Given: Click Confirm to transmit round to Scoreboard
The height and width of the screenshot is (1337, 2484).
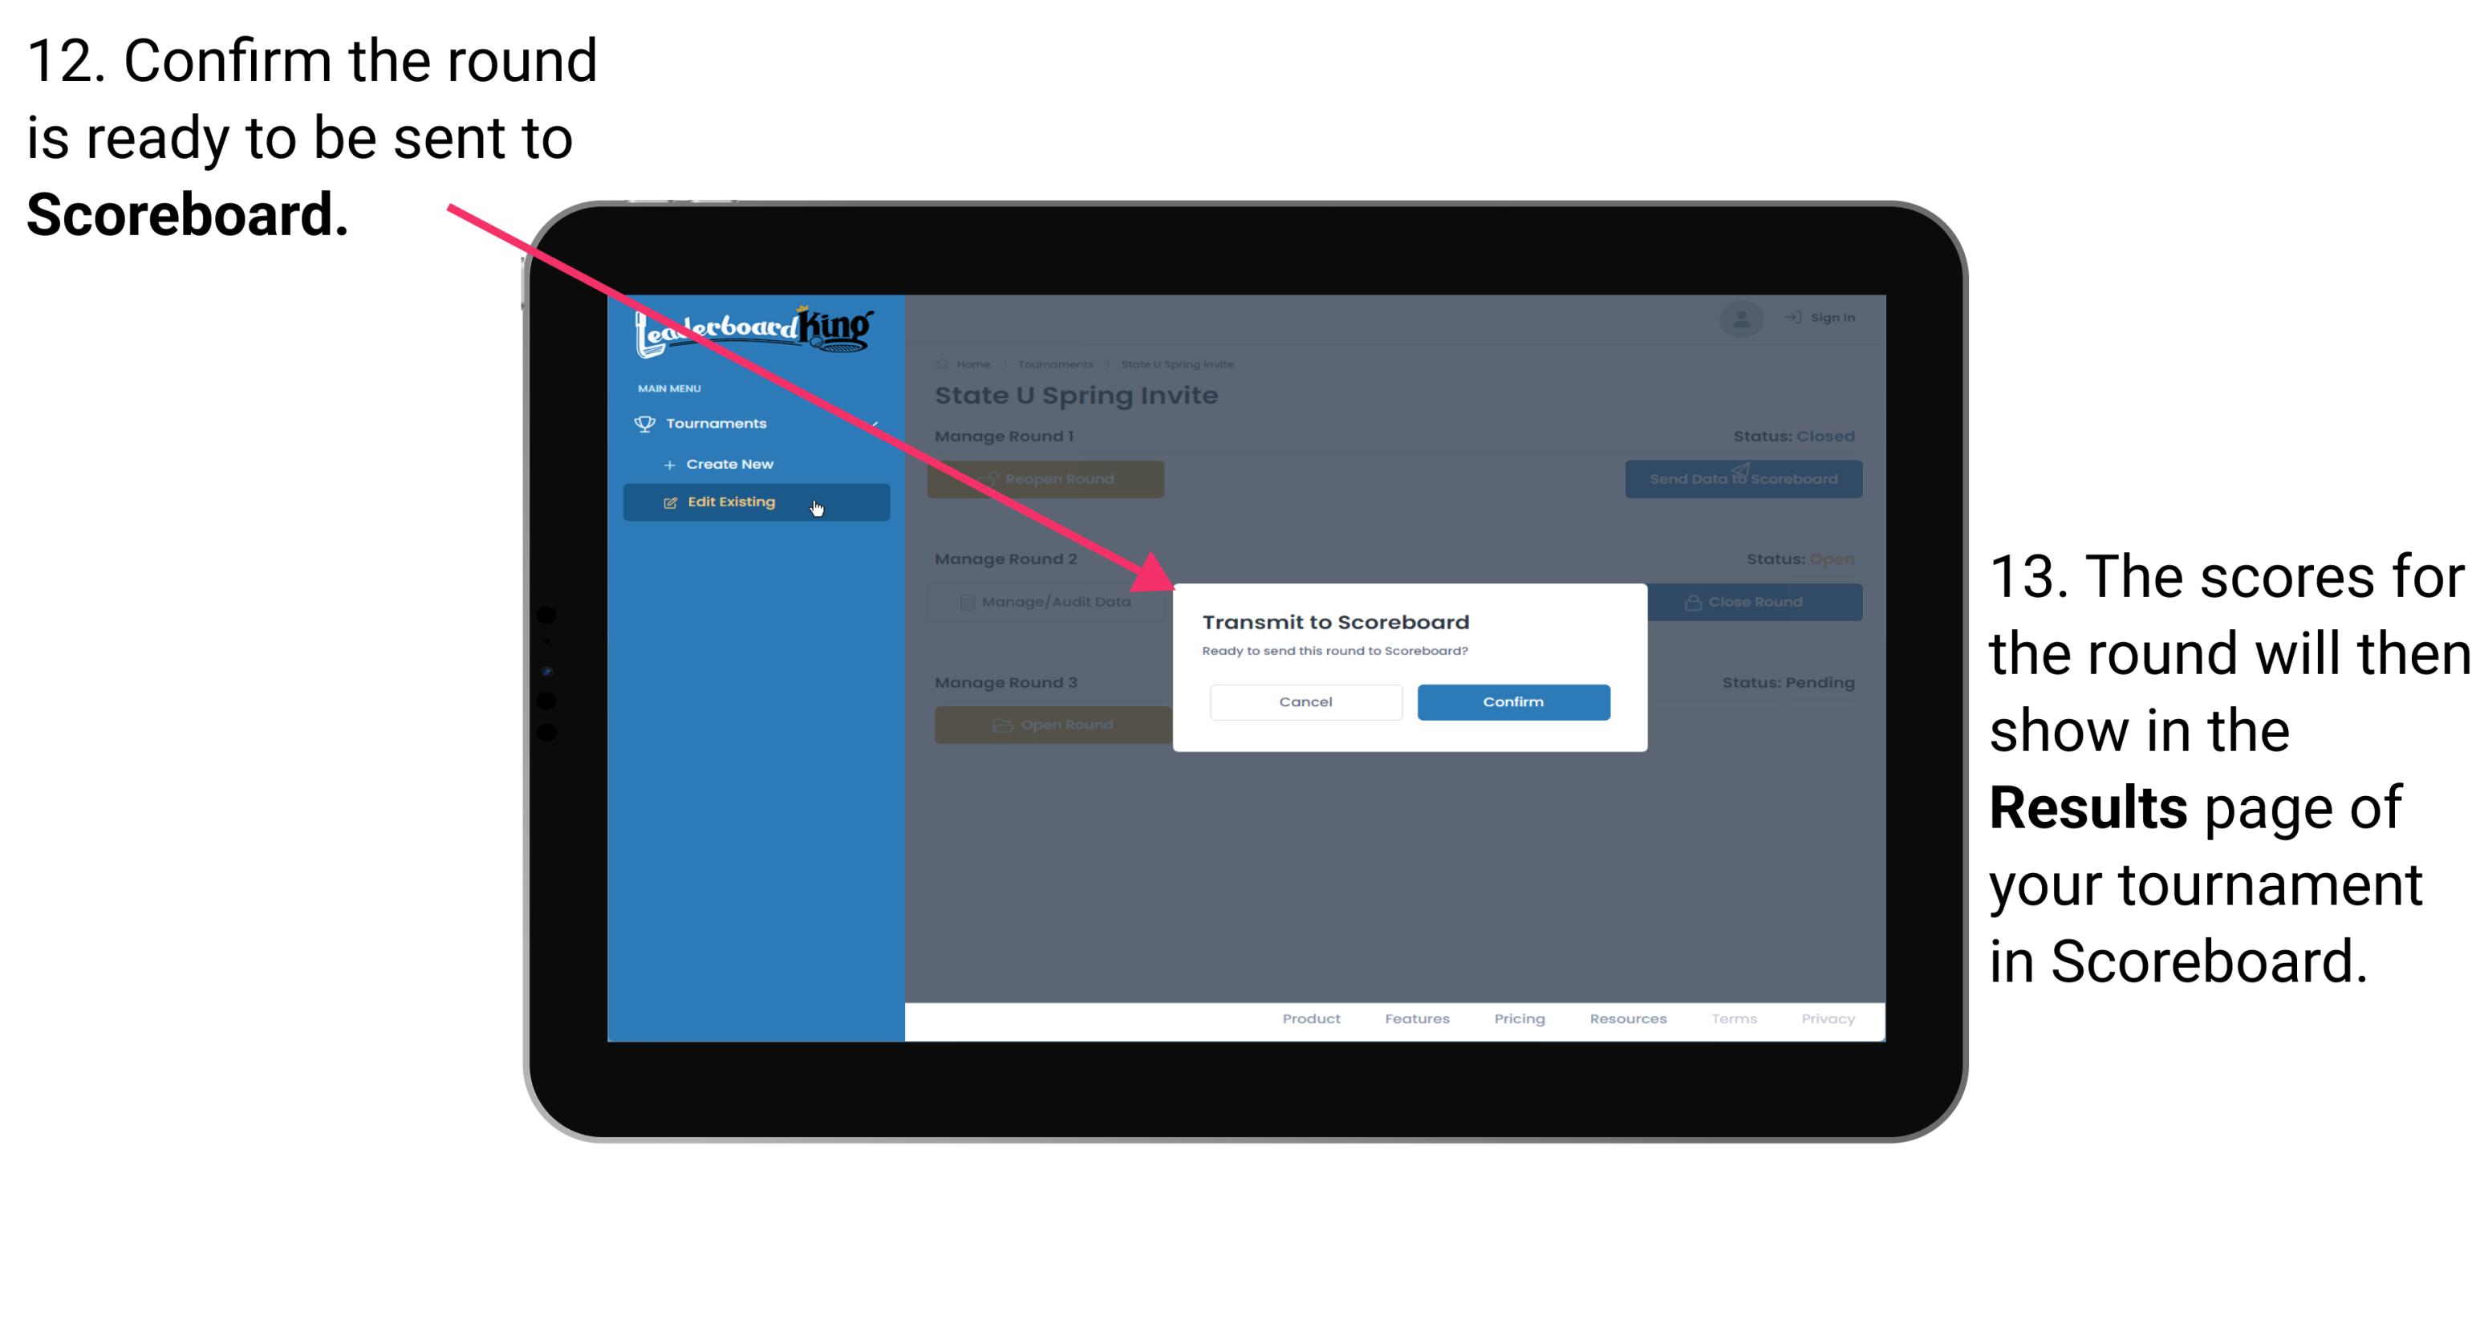Looking at the screenshot, I should point(1509,700).
